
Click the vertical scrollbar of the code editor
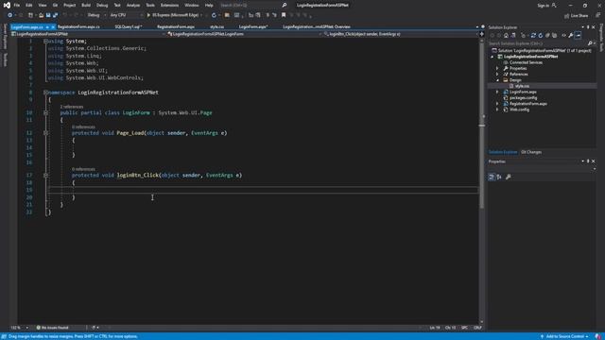481,180
